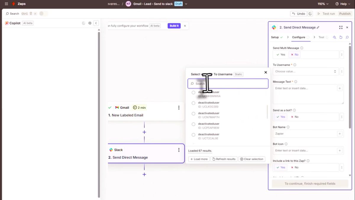Image resolution: width=355 pixels, height=200 pixels.
Task: Add a step after Slack step
Action: (144, 175)
